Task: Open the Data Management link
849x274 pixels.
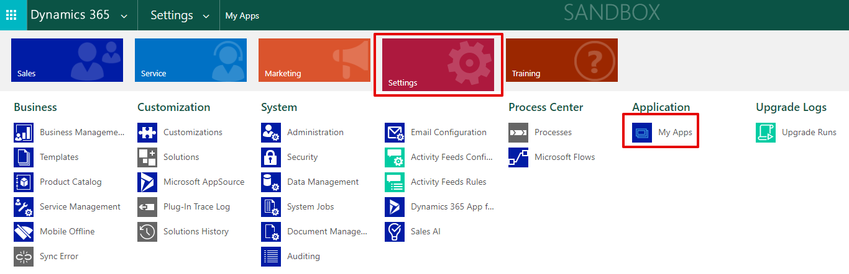Action: pos(323,182)
